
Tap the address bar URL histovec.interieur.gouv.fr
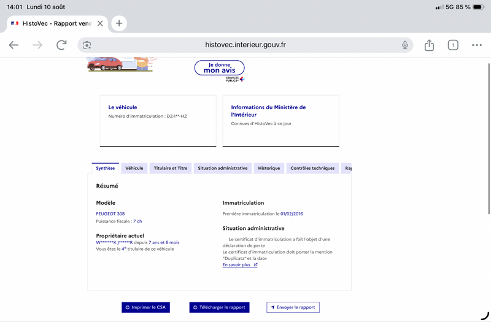point(245,45)
